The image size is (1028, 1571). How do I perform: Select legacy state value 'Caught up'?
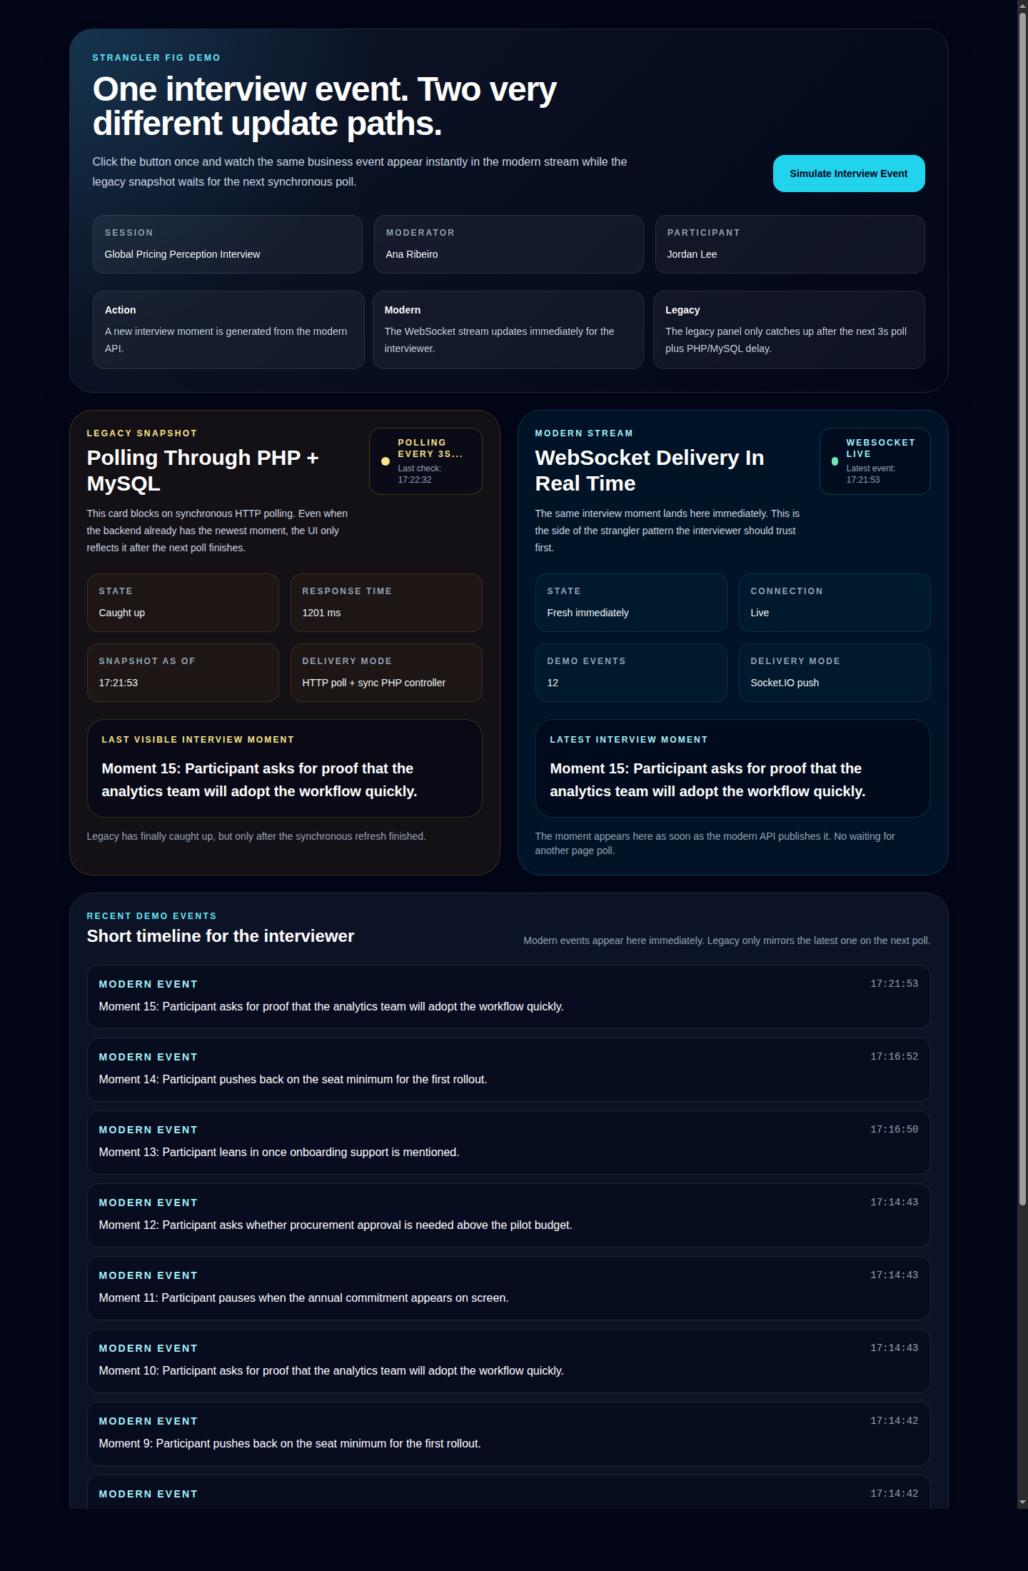coord(122,613)
